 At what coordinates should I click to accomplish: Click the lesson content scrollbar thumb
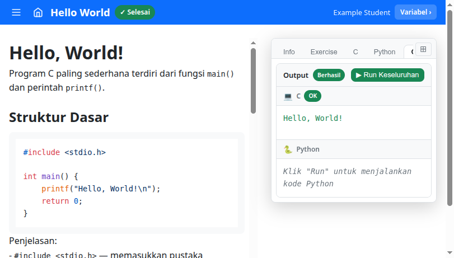(x=254, y=81)
